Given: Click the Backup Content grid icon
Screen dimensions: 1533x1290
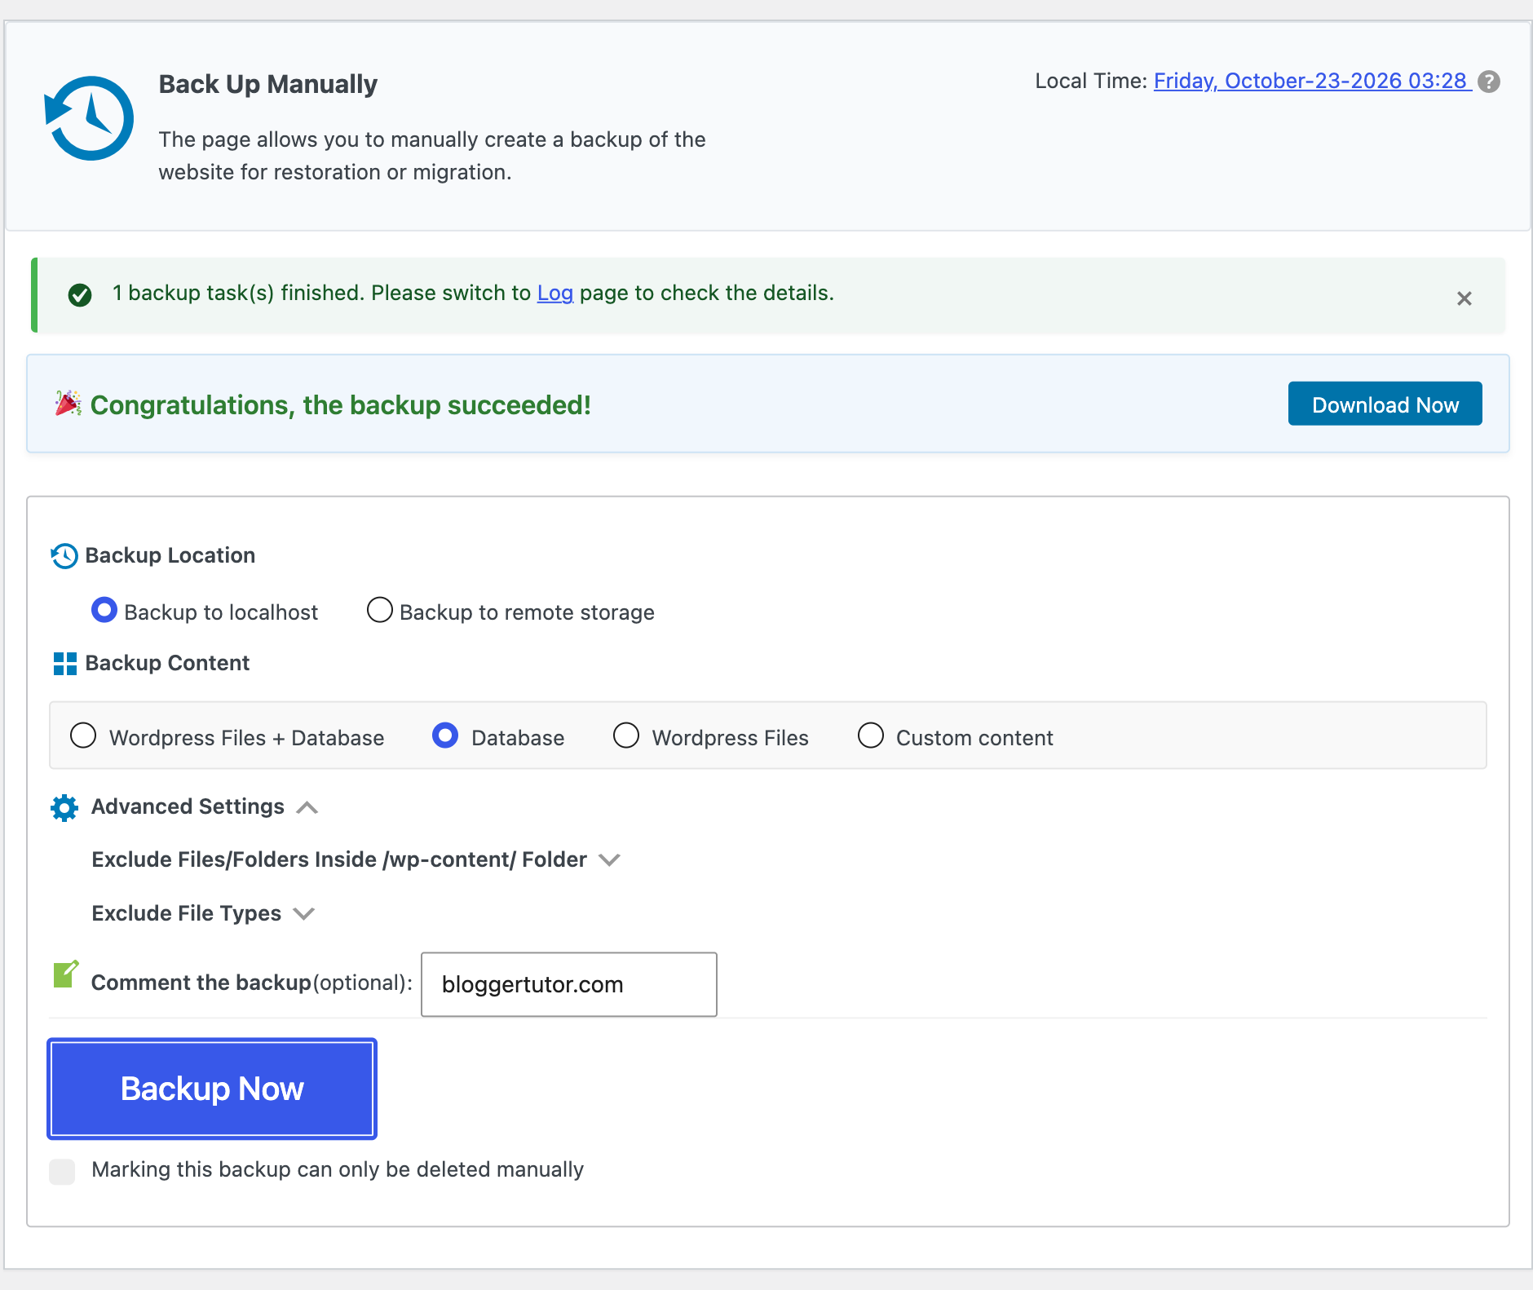Looking at the screenshot, I should coord(65,664).
